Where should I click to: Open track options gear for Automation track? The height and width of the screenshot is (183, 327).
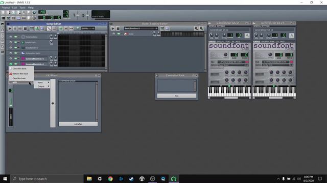[x=11, y=53]
